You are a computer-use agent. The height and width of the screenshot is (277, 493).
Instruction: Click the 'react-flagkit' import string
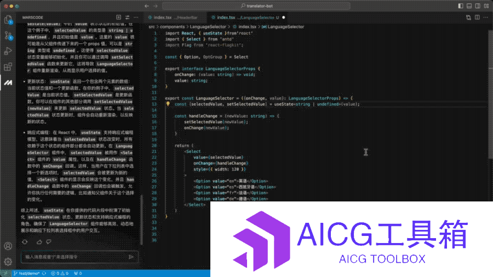coord(224,45)
